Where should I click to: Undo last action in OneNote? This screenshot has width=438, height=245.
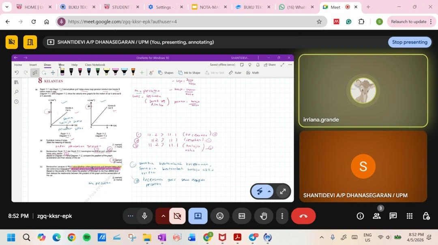click(x=17, y=73)
